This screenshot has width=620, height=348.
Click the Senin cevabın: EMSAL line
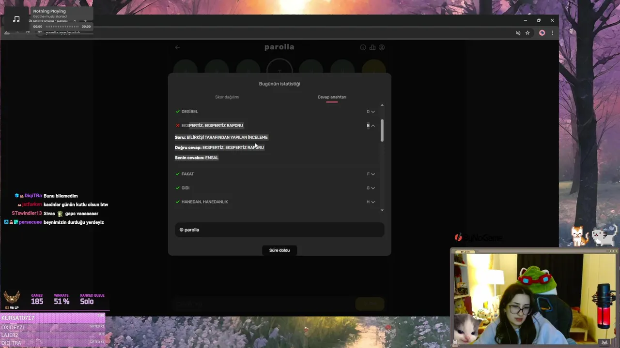tap(197, 158)
